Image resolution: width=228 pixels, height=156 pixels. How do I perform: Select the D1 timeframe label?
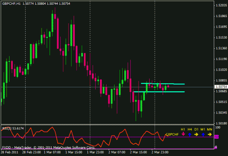(196, 129)
